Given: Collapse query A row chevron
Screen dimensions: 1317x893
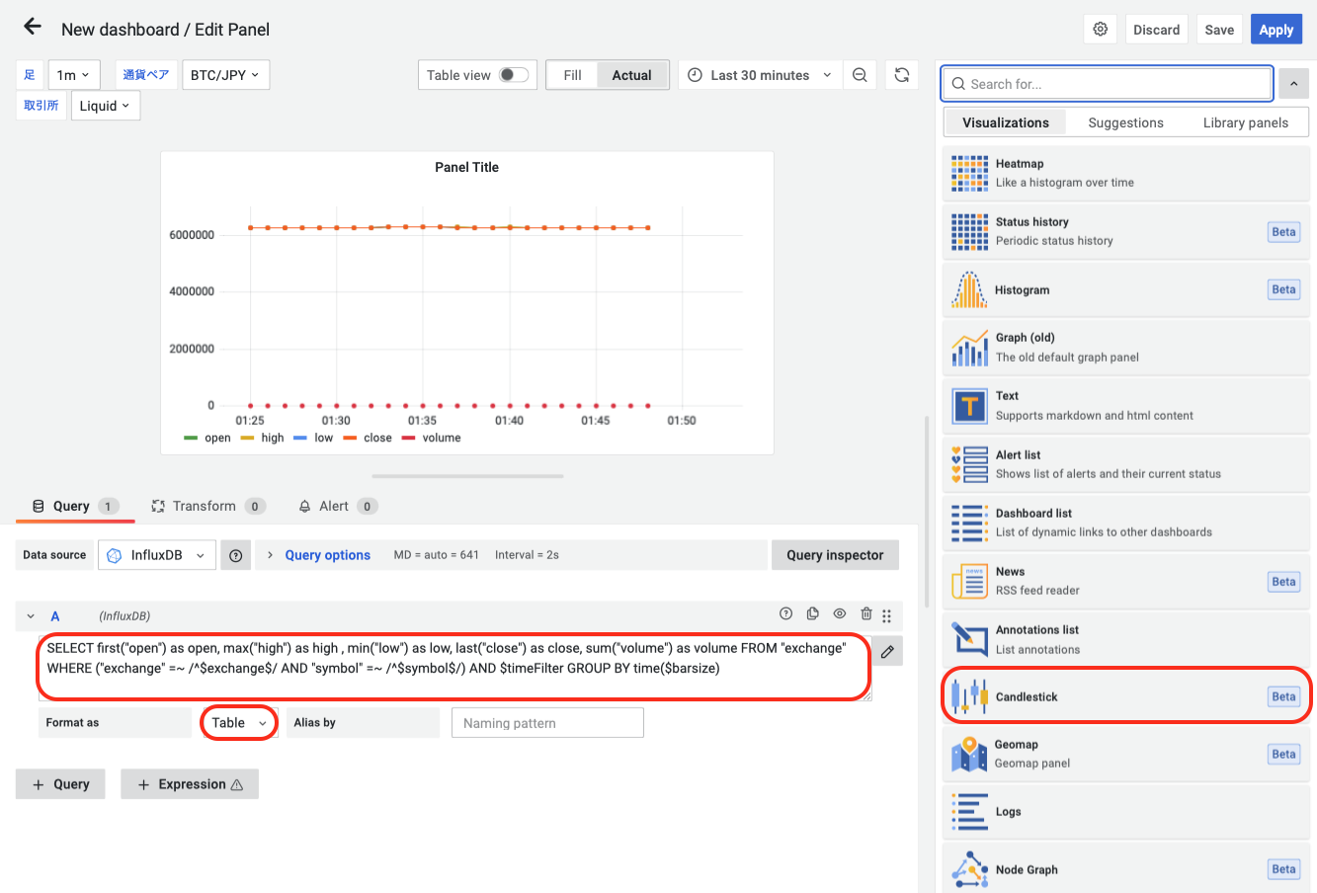Looking at the screenshot, I should tap(31, 615).
